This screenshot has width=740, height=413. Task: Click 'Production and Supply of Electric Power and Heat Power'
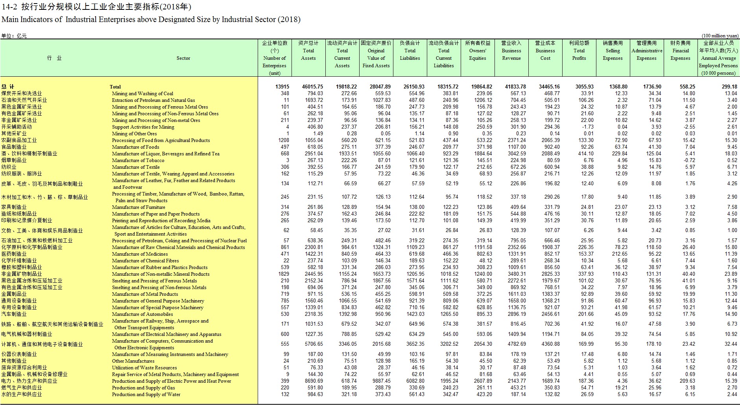coord(172,381)
